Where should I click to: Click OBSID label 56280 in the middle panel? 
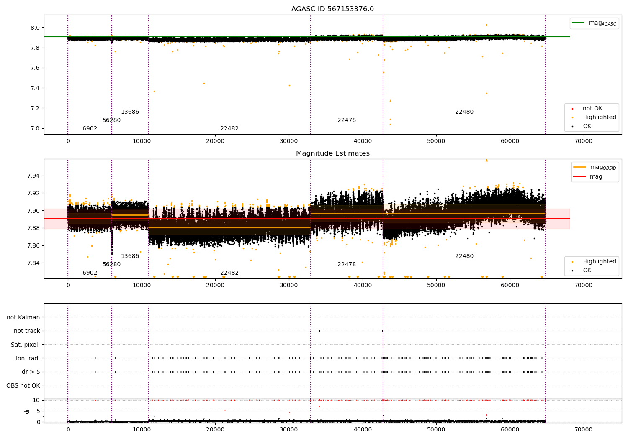tap(112, 265)
